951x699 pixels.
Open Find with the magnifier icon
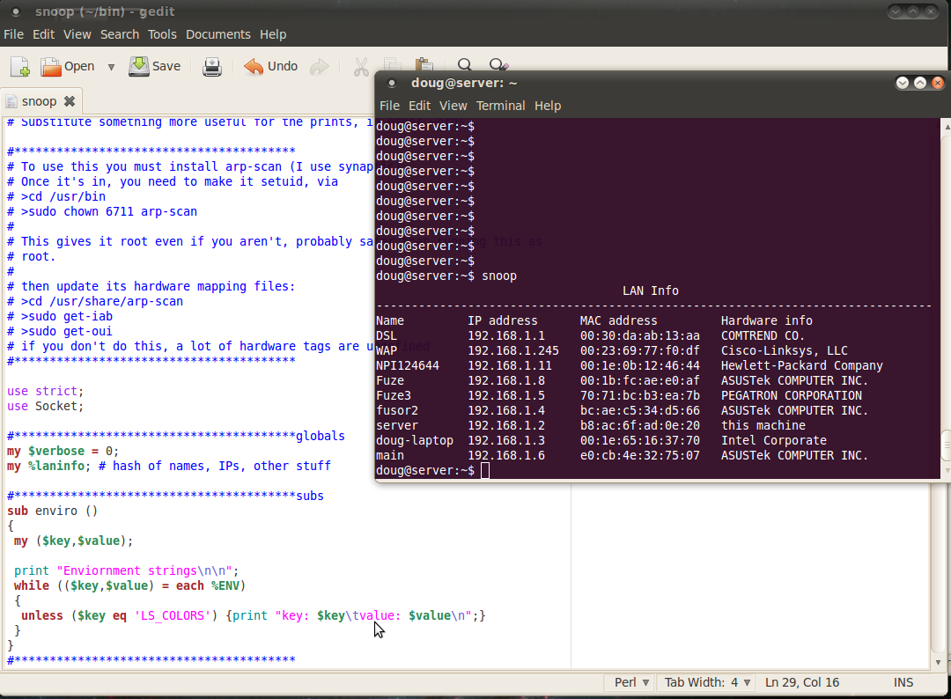[465, 63]
